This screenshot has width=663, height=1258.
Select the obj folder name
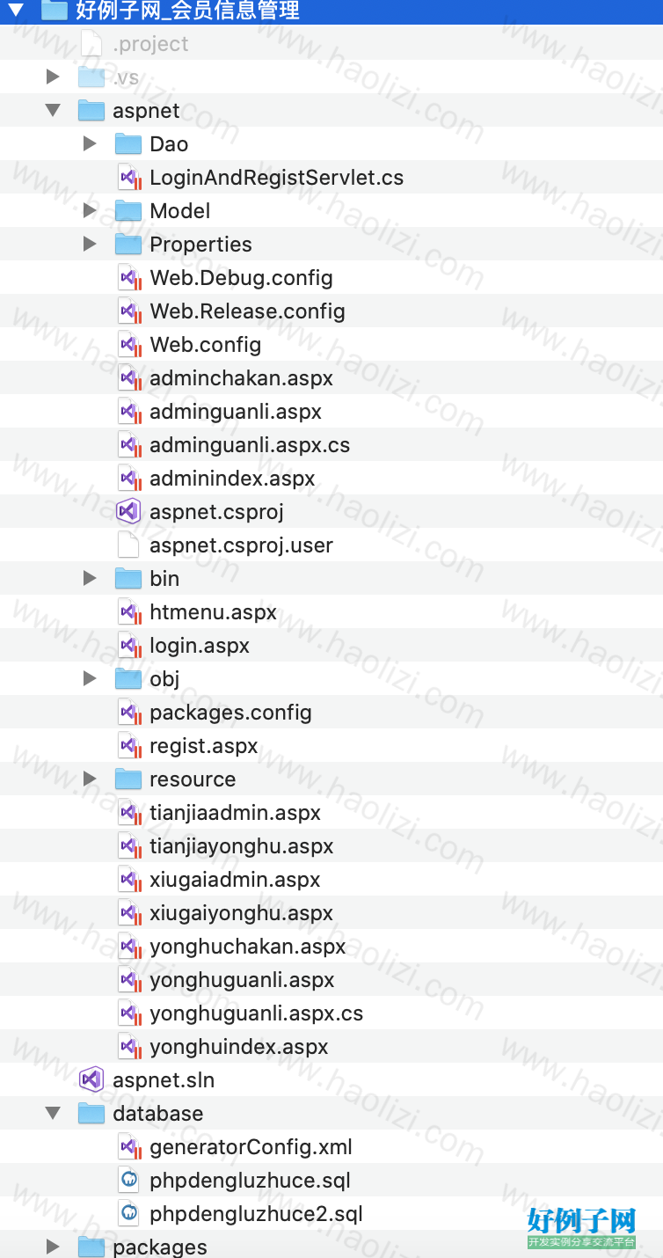click(164, 679)
